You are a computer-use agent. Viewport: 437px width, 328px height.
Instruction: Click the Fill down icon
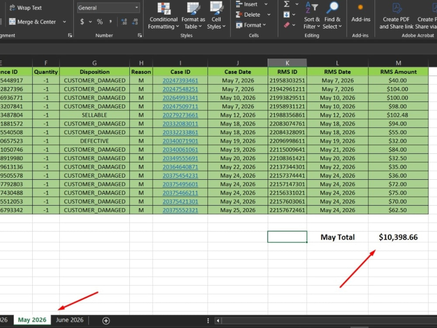287,14
